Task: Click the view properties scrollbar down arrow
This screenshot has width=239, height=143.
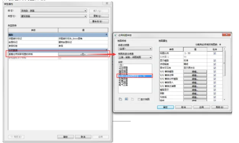Action: pyautogui.click(x=224, y=99)
